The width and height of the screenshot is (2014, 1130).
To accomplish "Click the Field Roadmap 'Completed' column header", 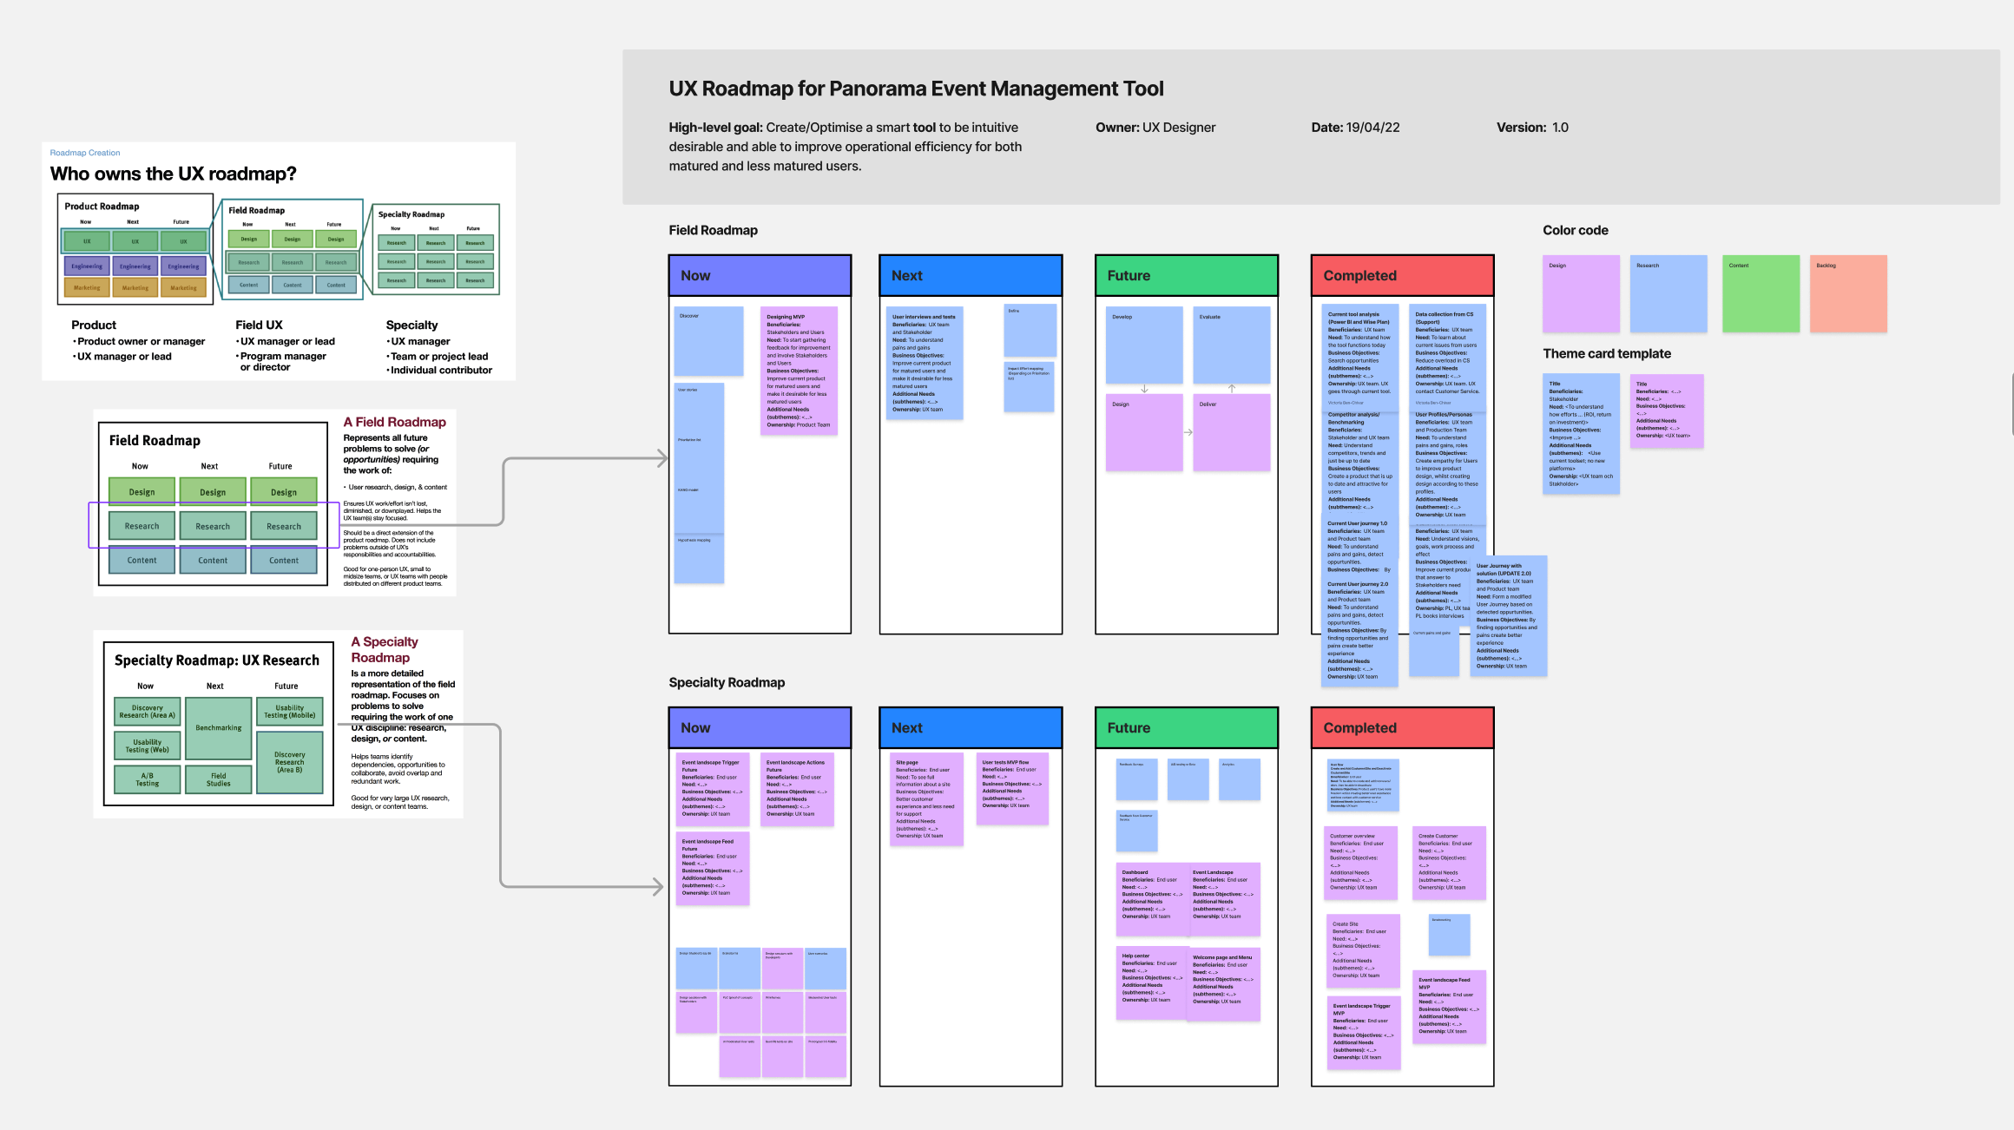I will pyautogui.click(x=1402, y=275).
